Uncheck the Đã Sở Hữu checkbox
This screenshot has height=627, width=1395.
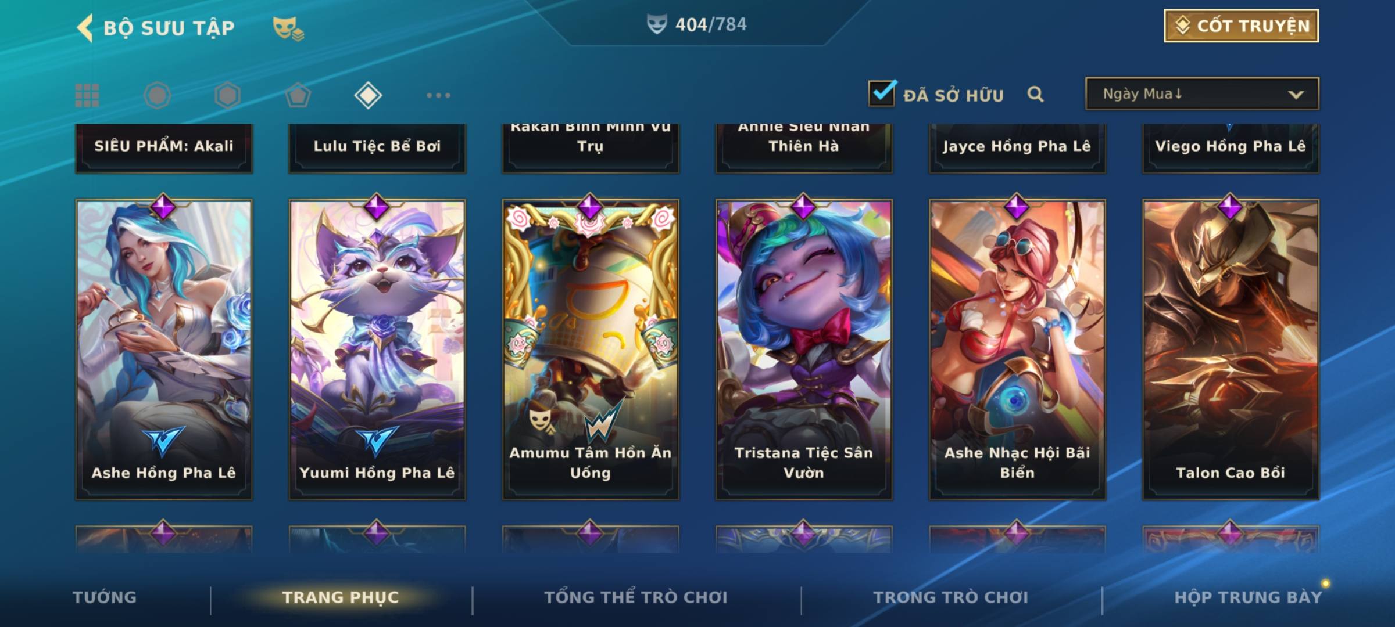coord(882,93)
